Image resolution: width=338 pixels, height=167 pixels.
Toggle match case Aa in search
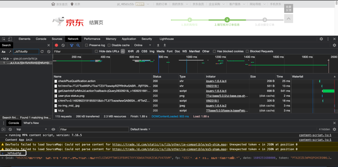3,52
